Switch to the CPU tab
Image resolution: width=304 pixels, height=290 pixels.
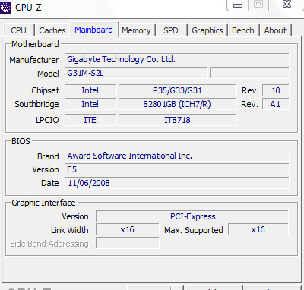[x=18, y=30]
